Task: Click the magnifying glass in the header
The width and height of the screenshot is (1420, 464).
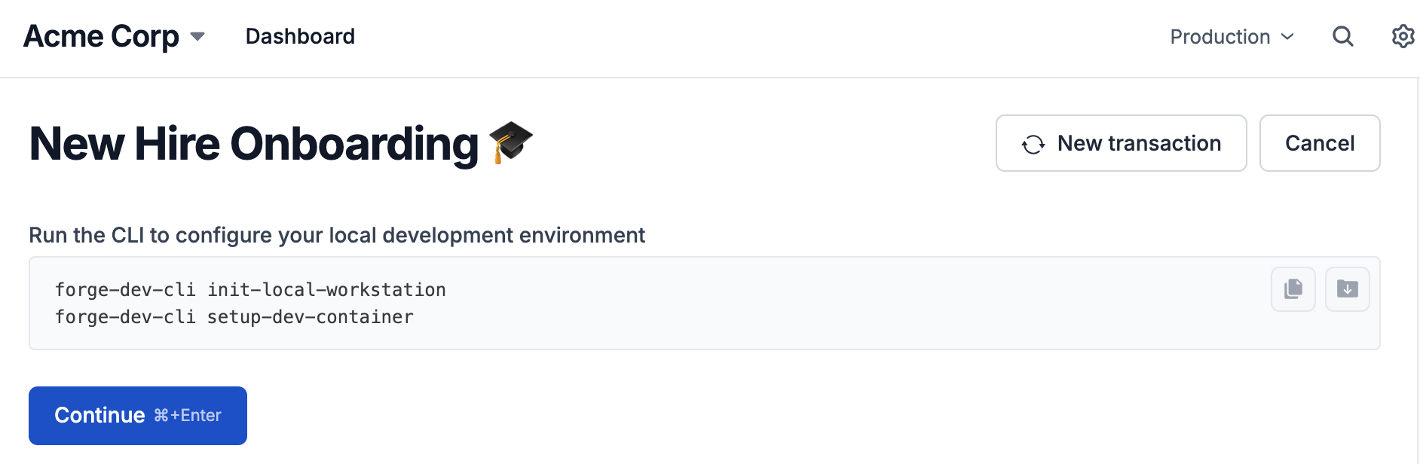Action: 1343,36
